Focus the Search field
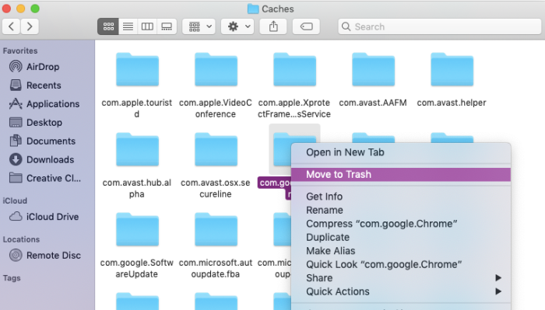The image size is (545, 310). 440,26
